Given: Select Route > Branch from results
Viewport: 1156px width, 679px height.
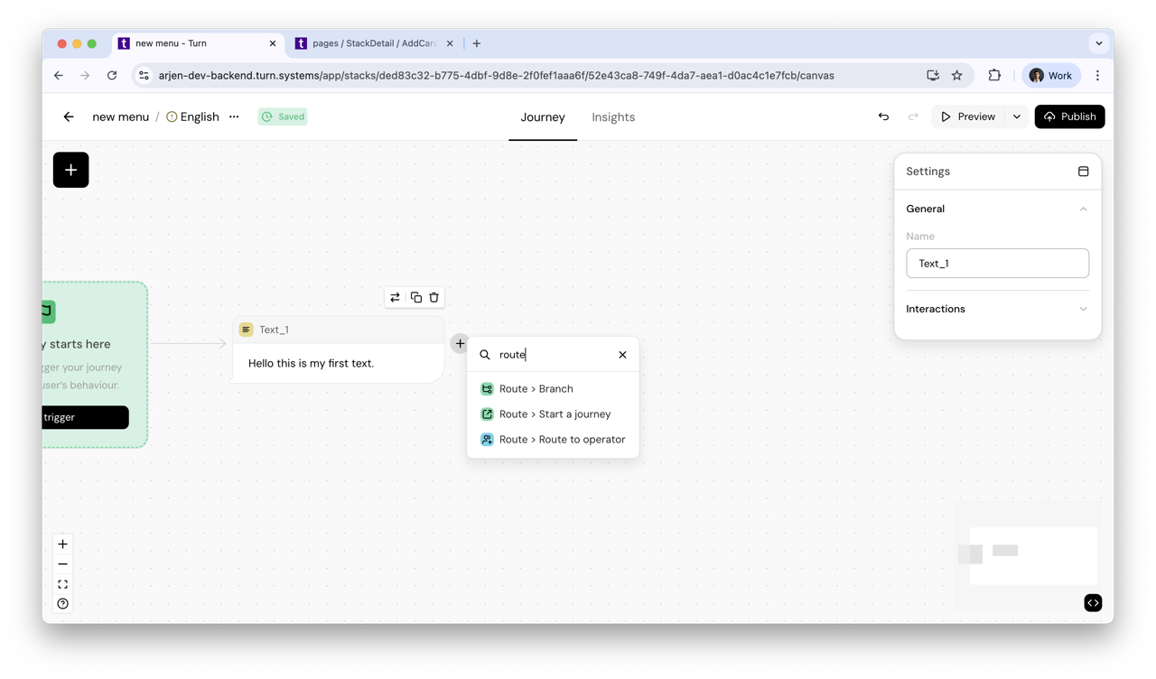Looking at the screenshot, I should pos(536,388).
